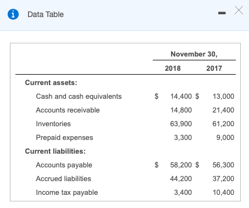Select the 21,400 accounts receivable value

223,110
